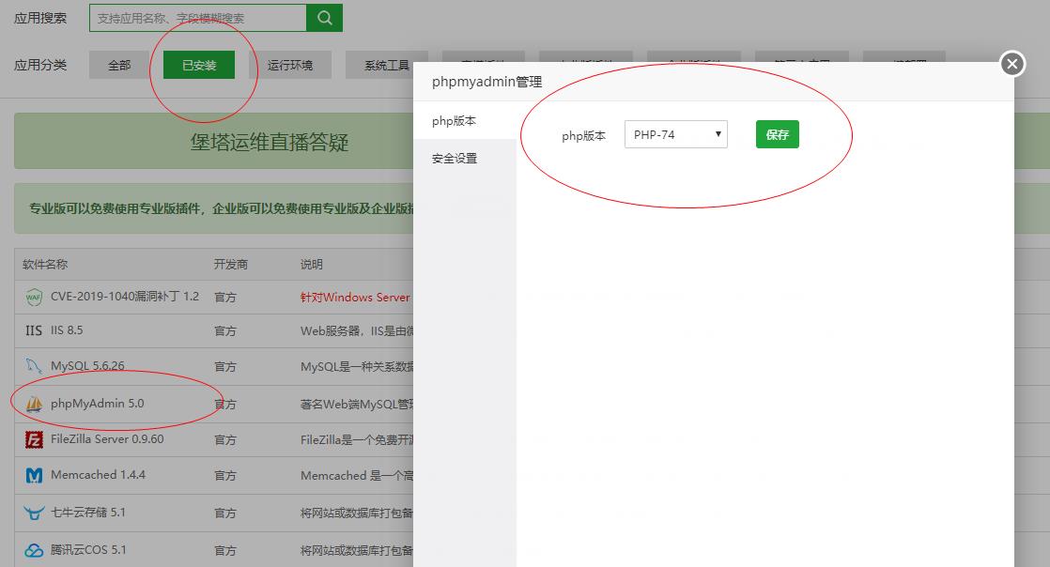Screen dimensions: 1050x567
Task: Open the FileZilla Server 0.9.60 entry
Action: (107, 439)
